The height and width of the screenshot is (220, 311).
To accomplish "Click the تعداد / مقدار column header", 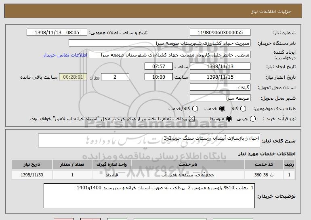I will click(x=72, y=165).
